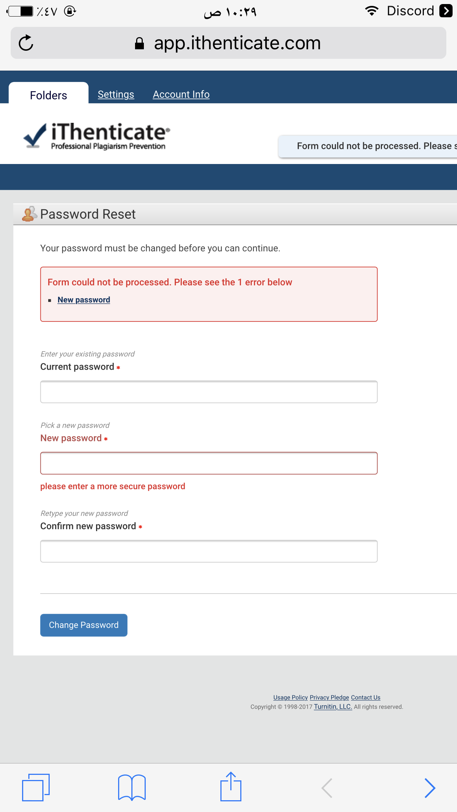The width and height of the screenshot is (457, 812).
Task: Follow the New password error link
Action: [x=84, y=300]
